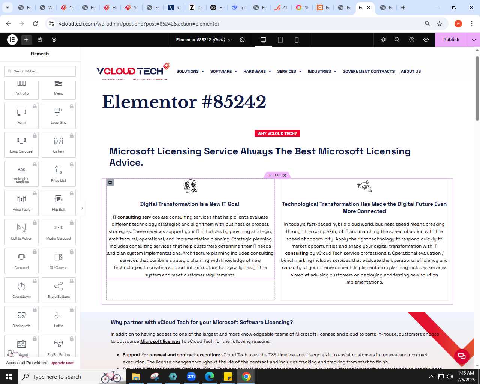
Task: Select the Share Buttons widget
Action: (58, 290)
